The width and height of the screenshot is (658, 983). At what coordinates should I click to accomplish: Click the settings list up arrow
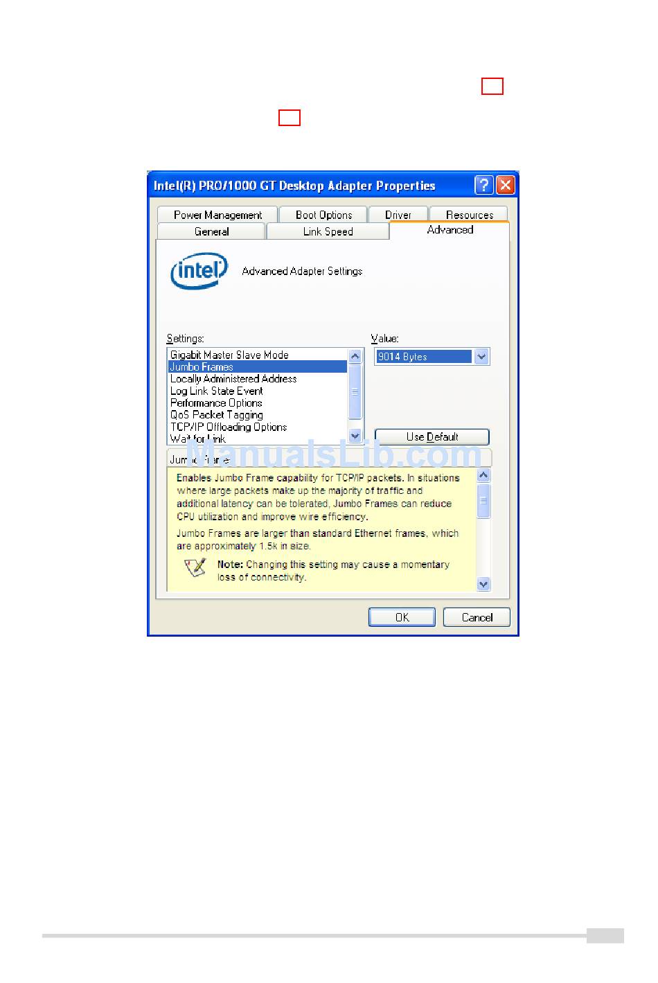click(x=355, y=356)
